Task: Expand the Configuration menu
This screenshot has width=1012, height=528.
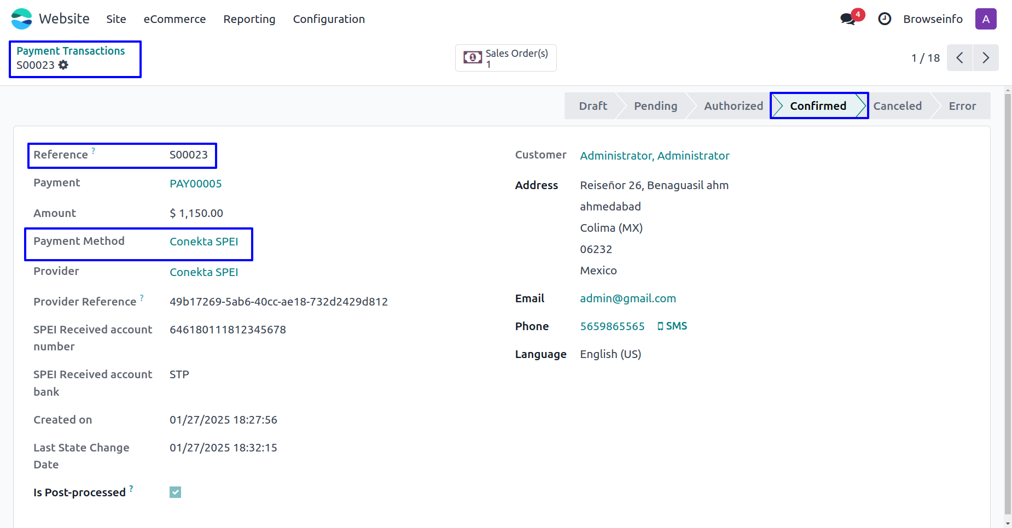Action: 329,19
